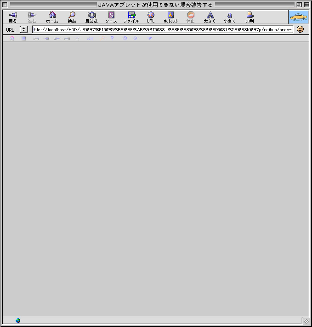This screenshot has width=312, height=327.
Task: Click the last-page link icon
Action: 67,39
